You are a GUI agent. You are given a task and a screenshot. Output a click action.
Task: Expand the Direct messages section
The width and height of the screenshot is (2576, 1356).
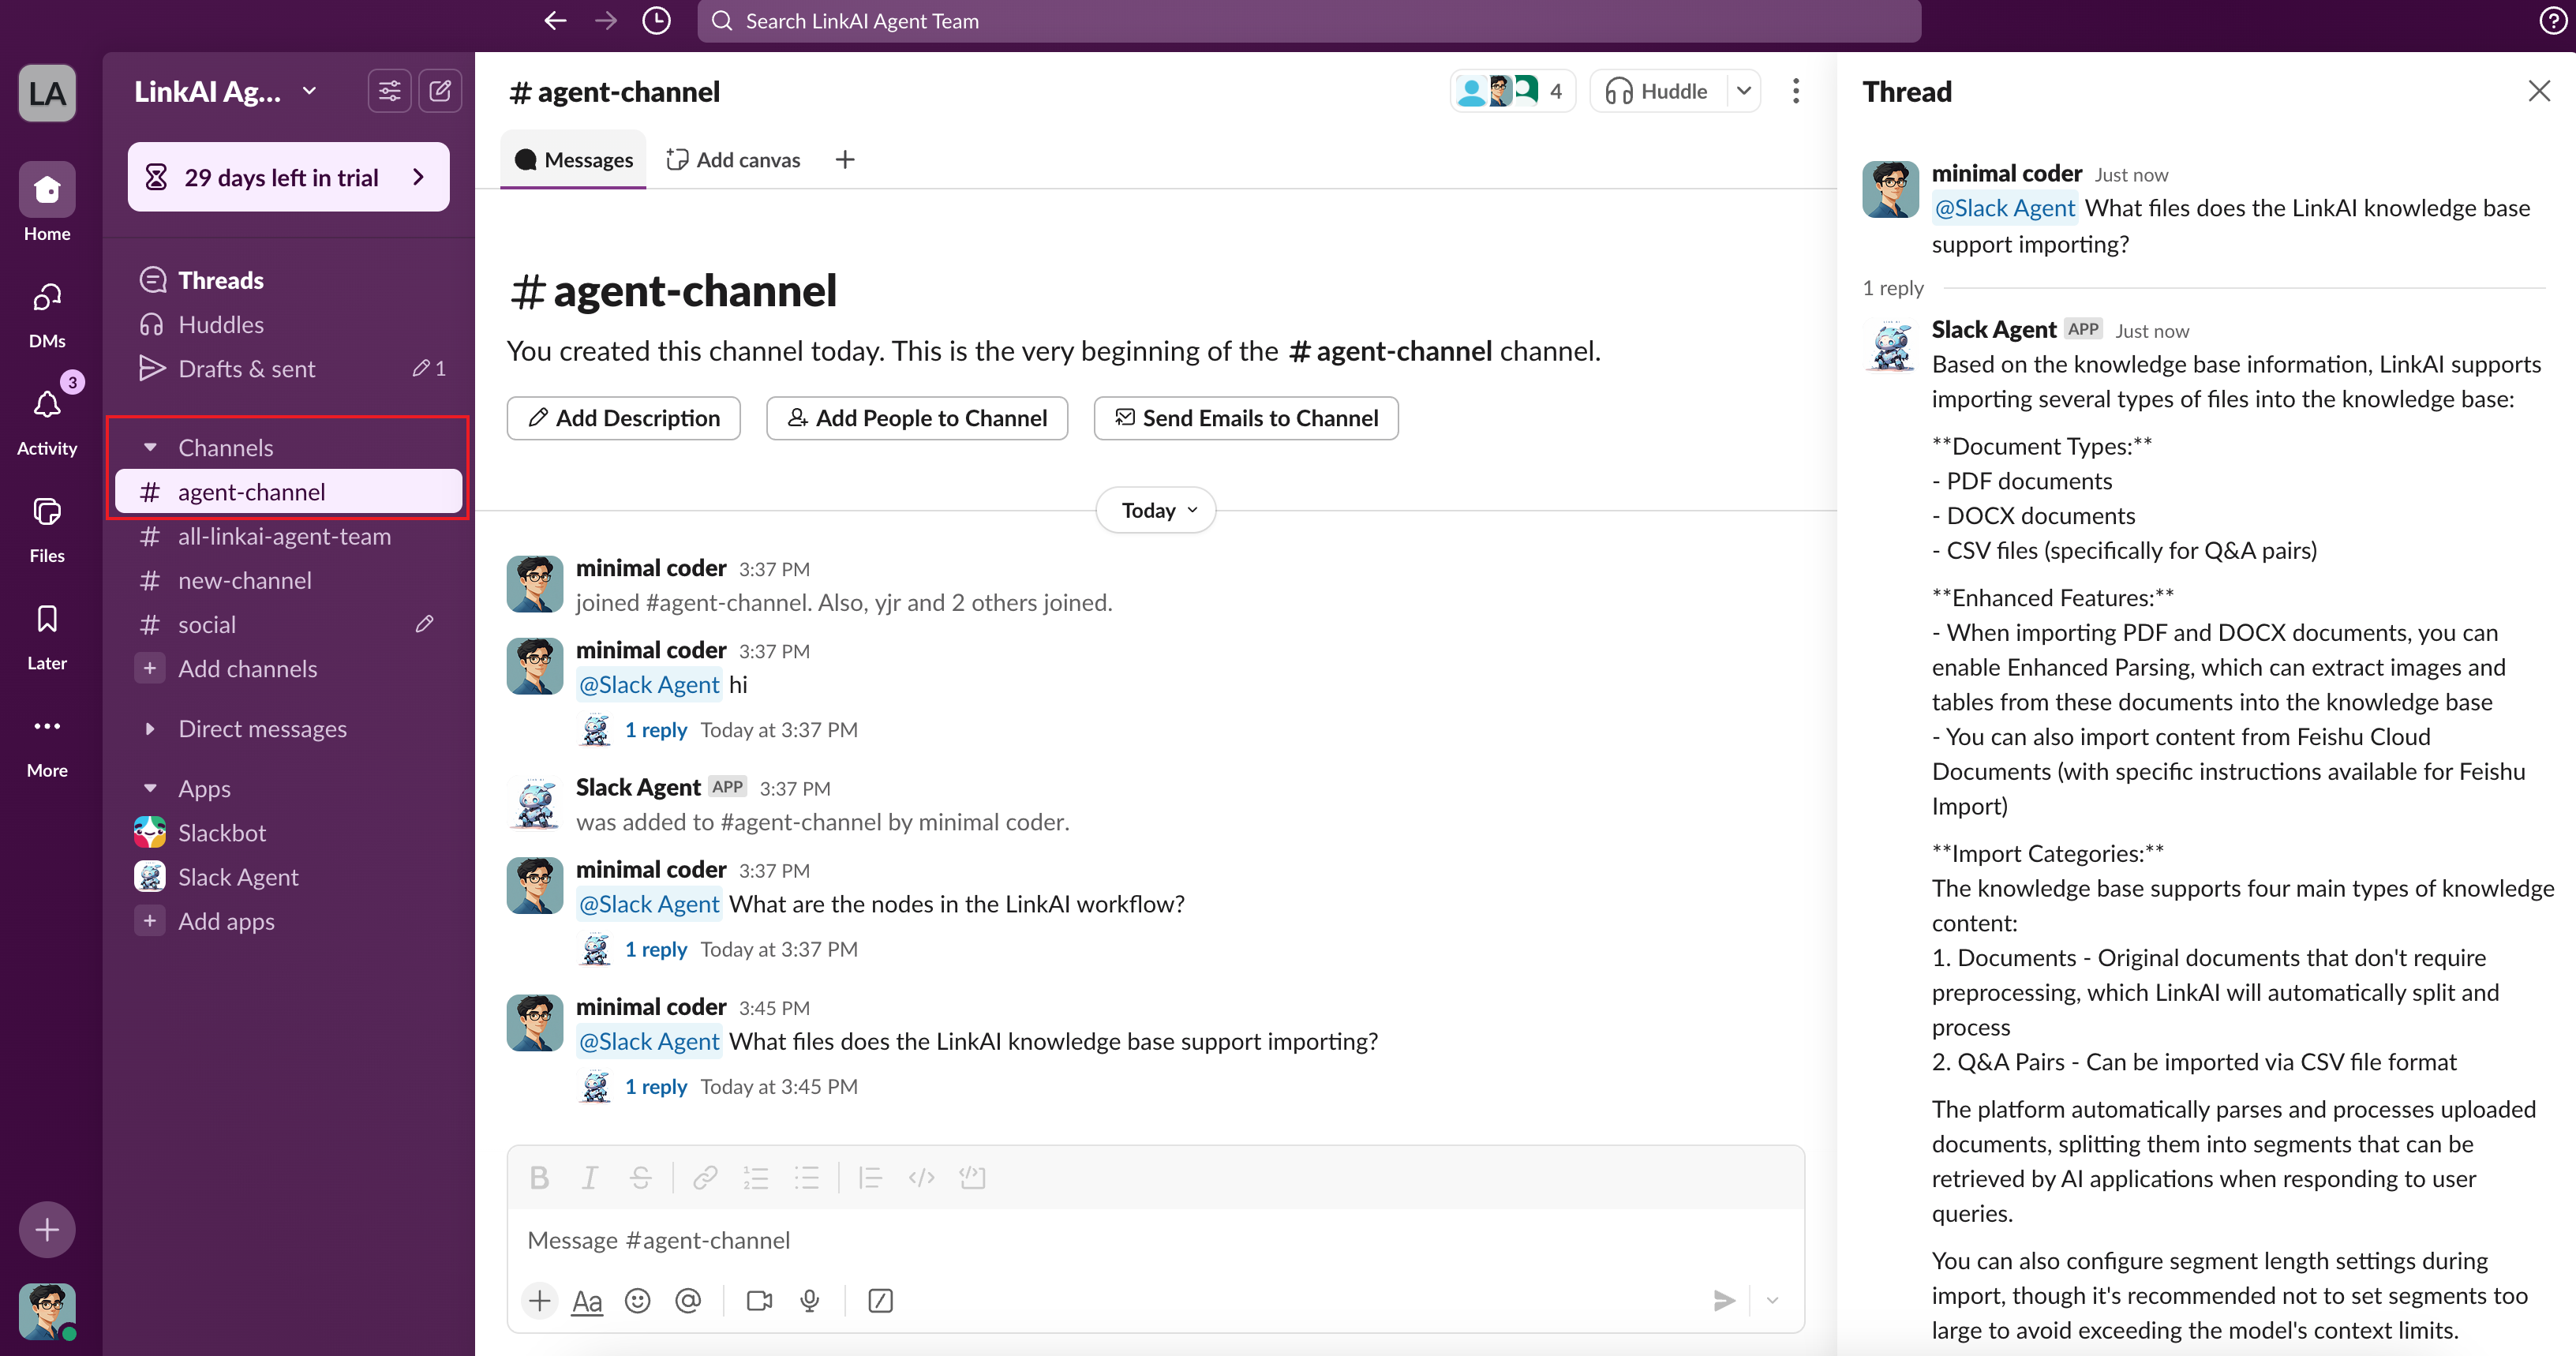150,729
